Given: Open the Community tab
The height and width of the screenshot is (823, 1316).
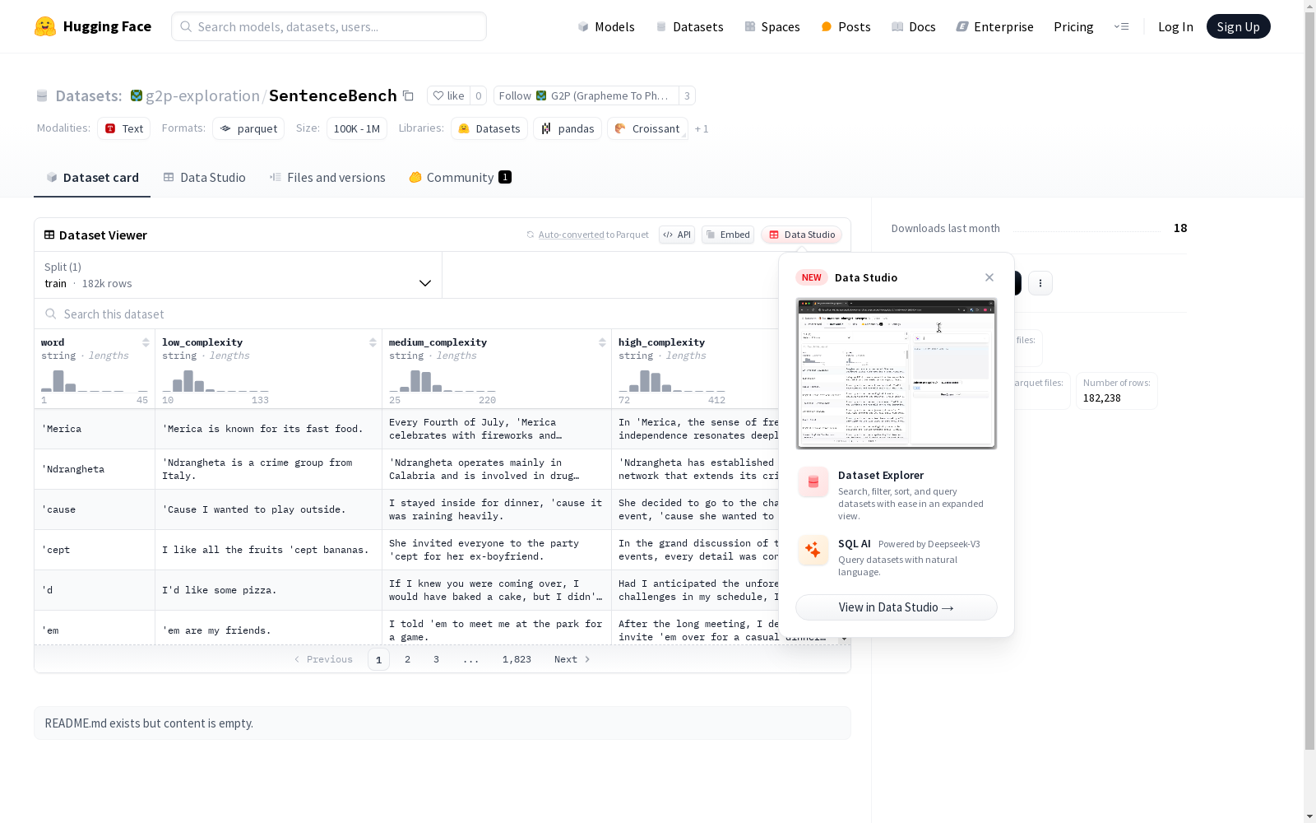Looking at the screenshot, I should (x=460, y=177).
